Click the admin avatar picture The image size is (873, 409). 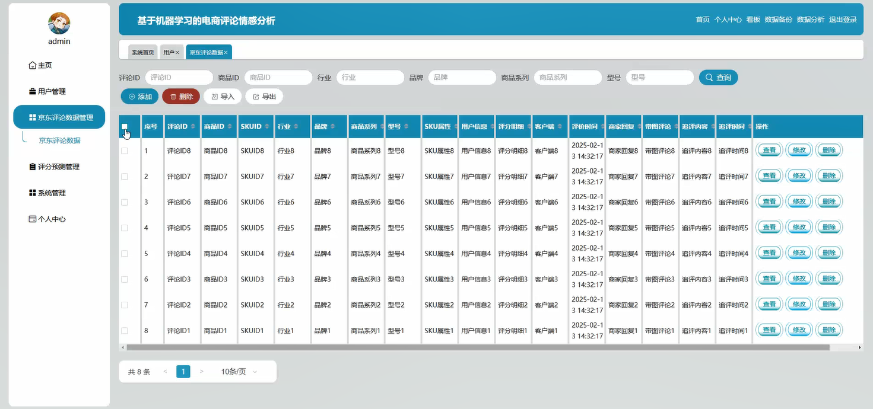tap(59, 24)
